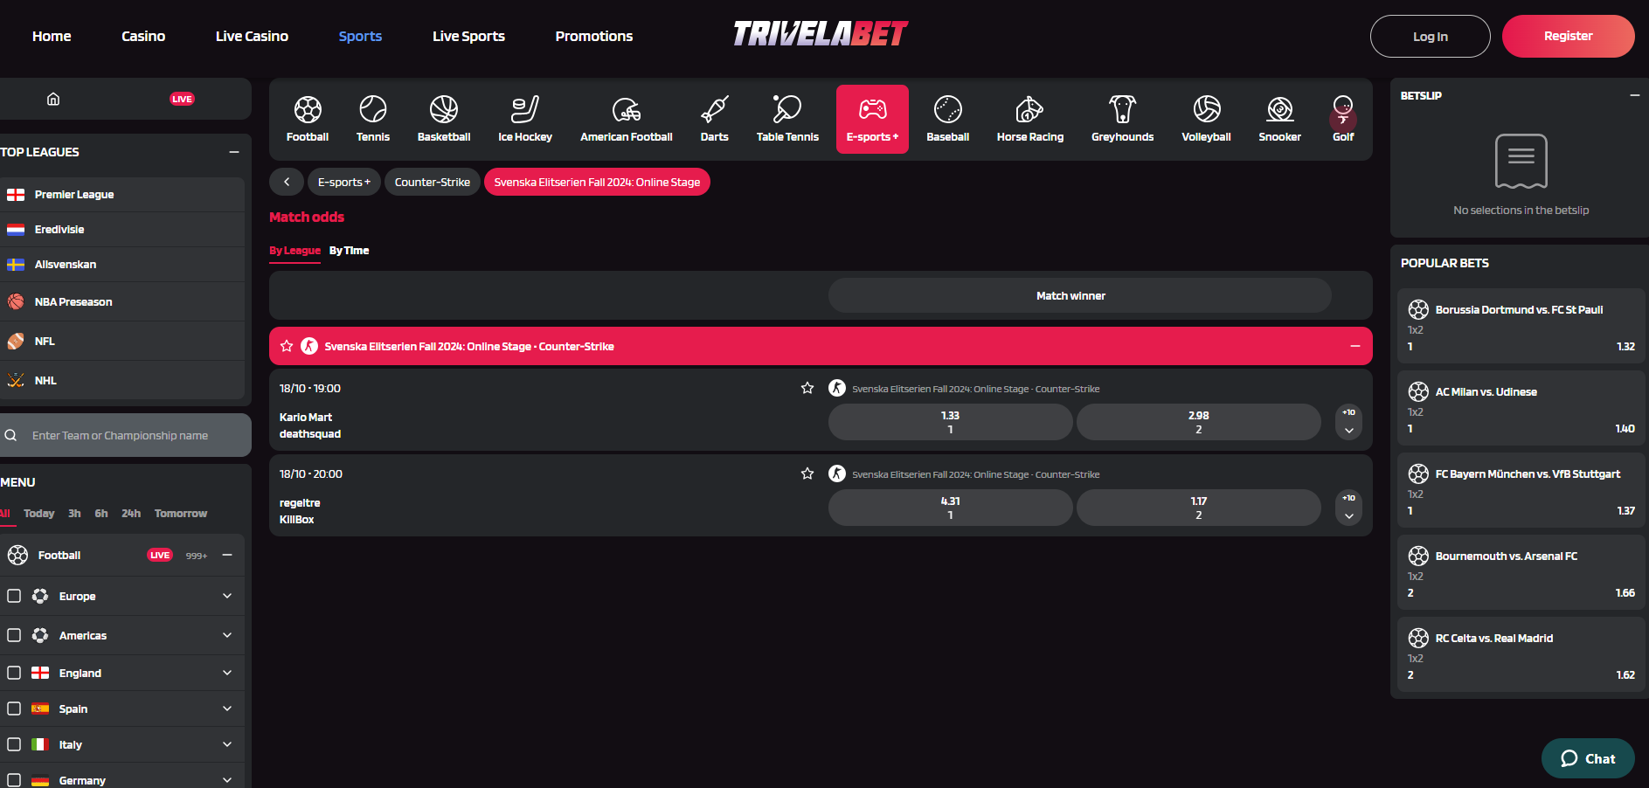
Task: Expand +10 markets for Kario Mart match
Action: coord(1349,422)
